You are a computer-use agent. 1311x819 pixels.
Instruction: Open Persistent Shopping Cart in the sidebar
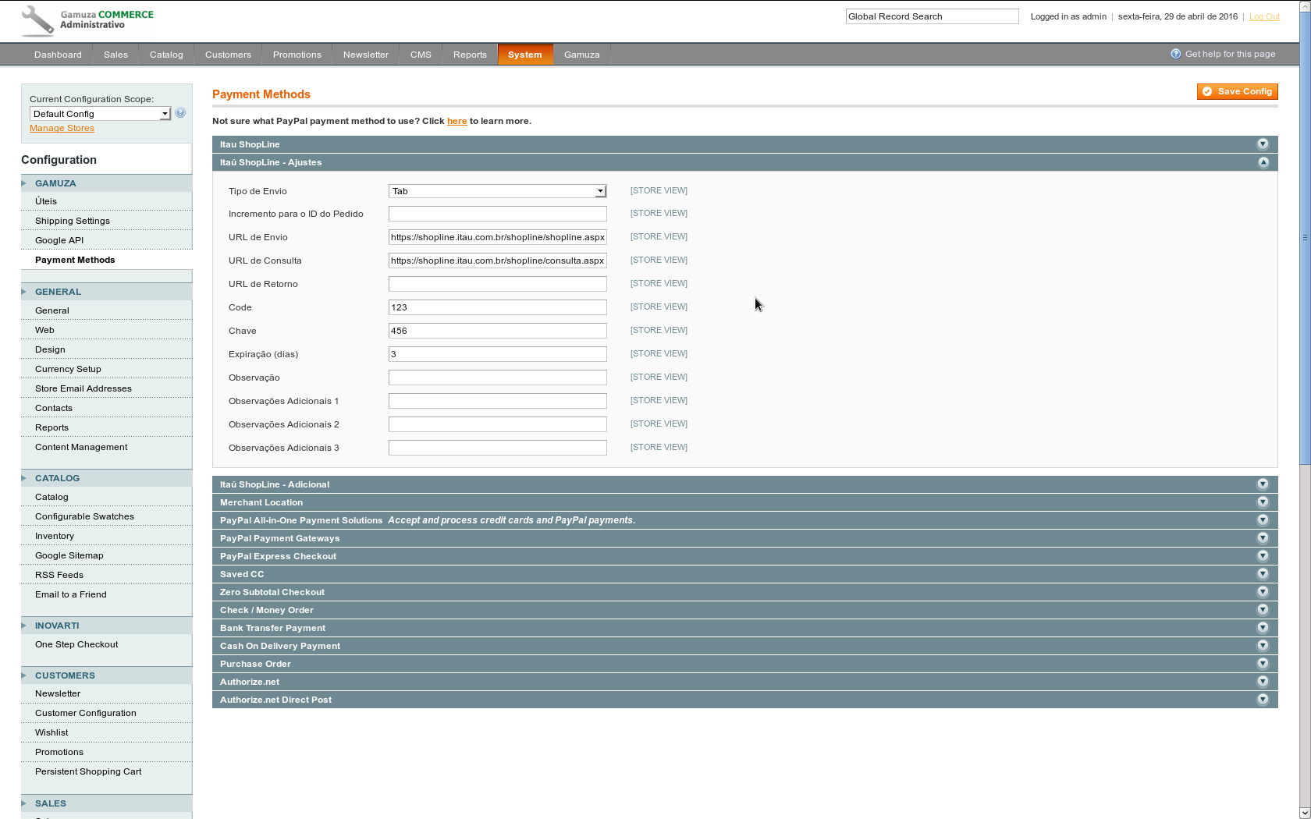(x=88, y=771)
